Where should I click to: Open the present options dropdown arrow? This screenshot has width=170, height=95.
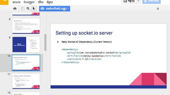pos(138,1)
